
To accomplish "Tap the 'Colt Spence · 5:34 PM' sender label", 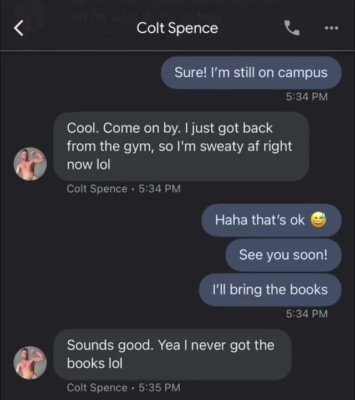I will [x=124, y=189].
